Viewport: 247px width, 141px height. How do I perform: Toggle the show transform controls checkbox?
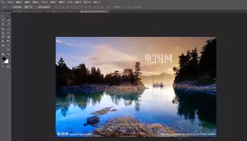click(37, 7)
